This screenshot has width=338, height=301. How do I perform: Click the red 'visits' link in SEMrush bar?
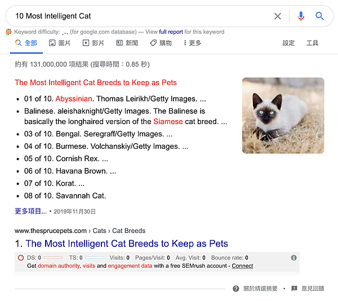click(x=89, y=266)
